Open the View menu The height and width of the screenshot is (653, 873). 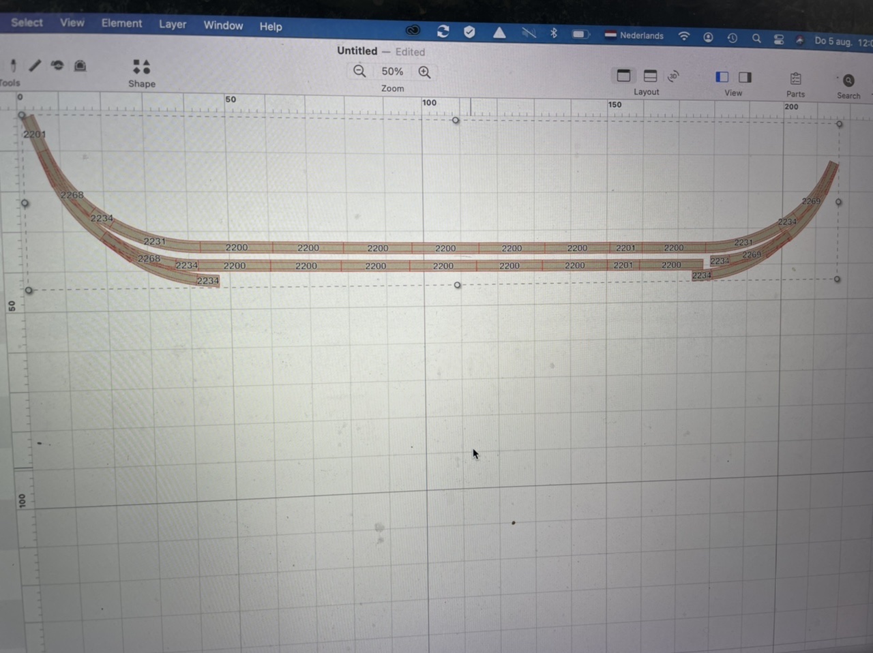pyautogui.click(x=72, y=22)
